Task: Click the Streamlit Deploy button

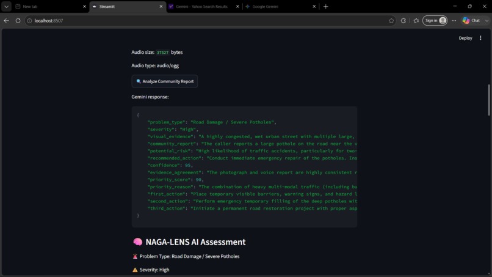Action: 465,38
